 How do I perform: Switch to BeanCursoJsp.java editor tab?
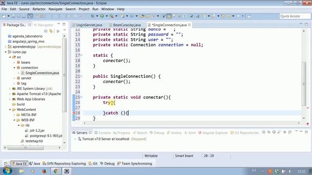tap(125, 25)
